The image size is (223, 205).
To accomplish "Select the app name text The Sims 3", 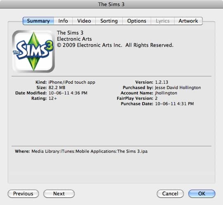I will (70, 33).
